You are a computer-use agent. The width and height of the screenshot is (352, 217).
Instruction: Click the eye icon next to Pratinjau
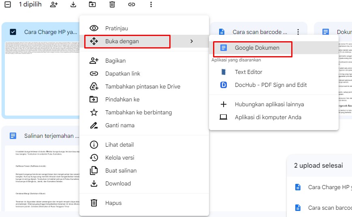(x=94, y=28)
